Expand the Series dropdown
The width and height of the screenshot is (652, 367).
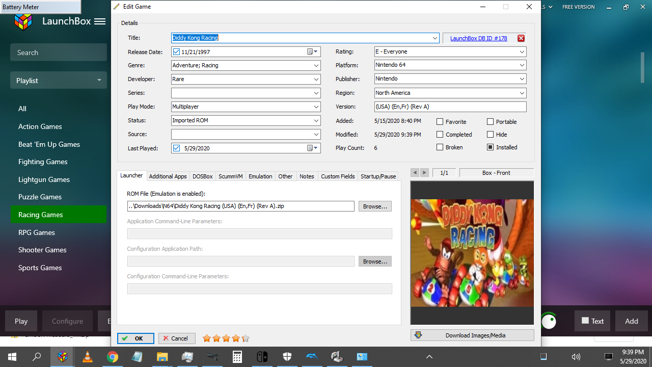click(x=316, y=93)
